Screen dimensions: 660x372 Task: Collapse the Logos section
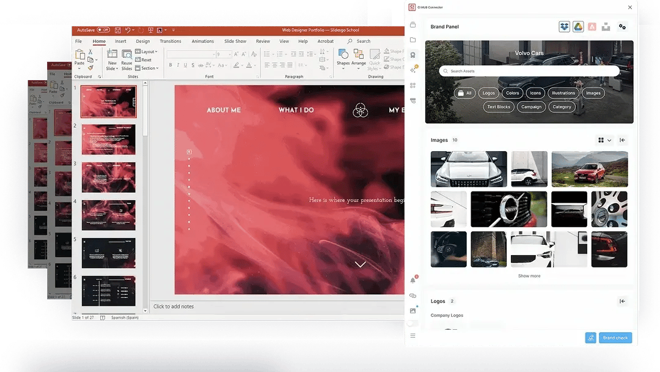pos(622,301)
